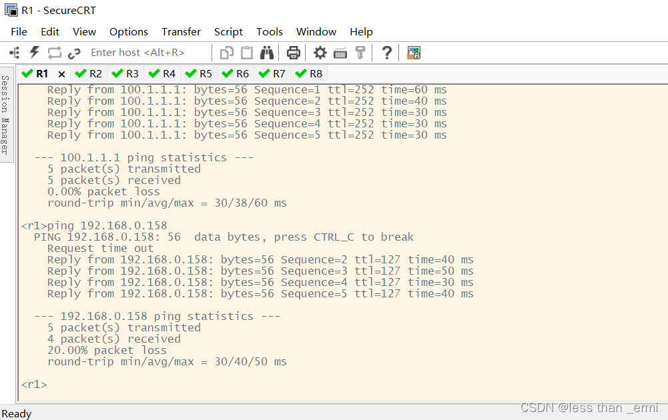This screenshot has width=668, height=420.
Task: Open Session Options gear icon
Action: click(x=320, y=53)
